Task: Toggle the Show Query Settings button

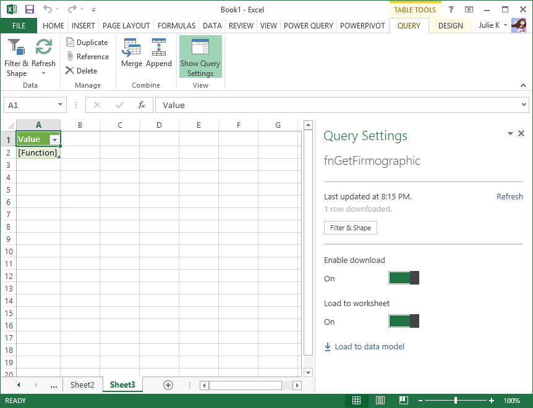Action: [x=200, y=57]
